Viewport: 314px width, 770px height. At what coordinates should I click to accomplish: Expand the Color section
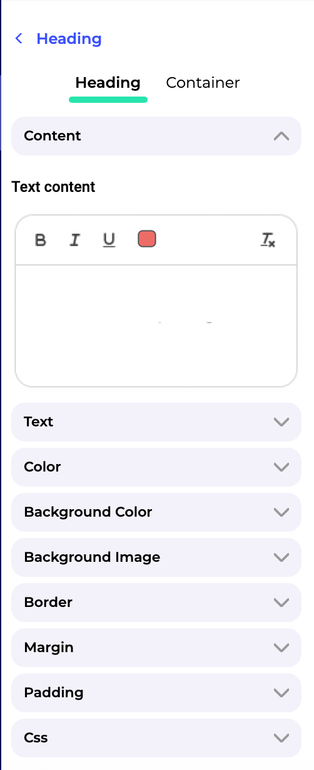coord(156,467)
